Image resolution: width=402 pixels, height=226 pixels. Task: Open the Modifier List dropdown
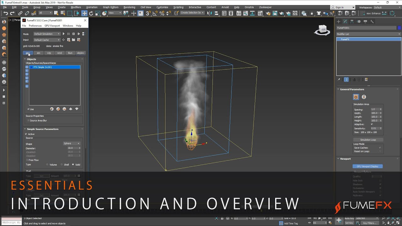point(369,34)
